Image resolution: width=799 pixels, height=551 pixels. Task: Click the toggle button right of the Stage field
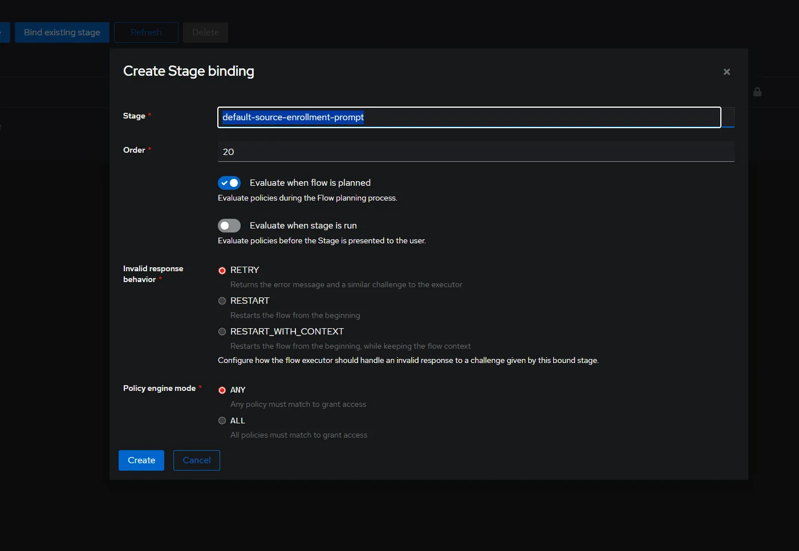728,117
